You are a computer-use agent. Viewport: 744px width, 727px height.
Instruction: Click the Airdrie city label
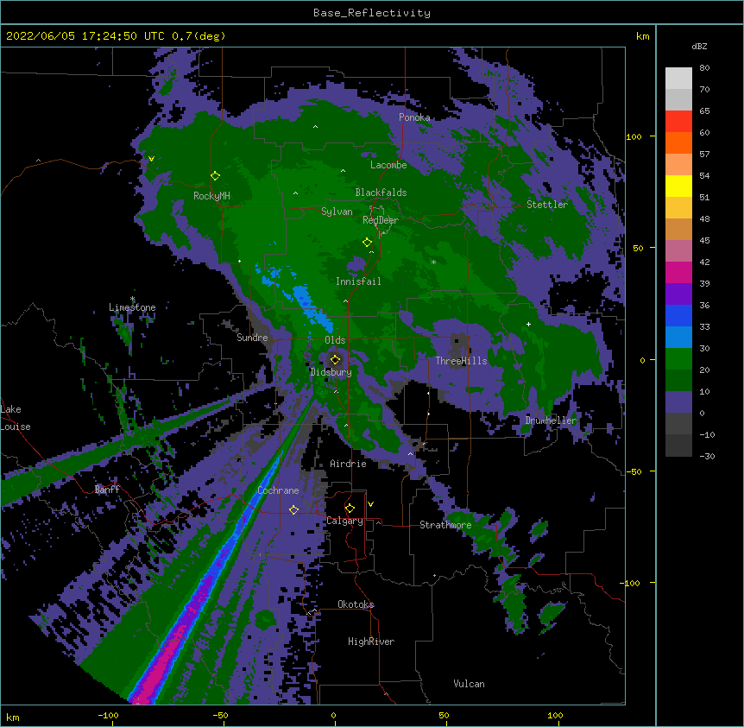tap(348, 464)
